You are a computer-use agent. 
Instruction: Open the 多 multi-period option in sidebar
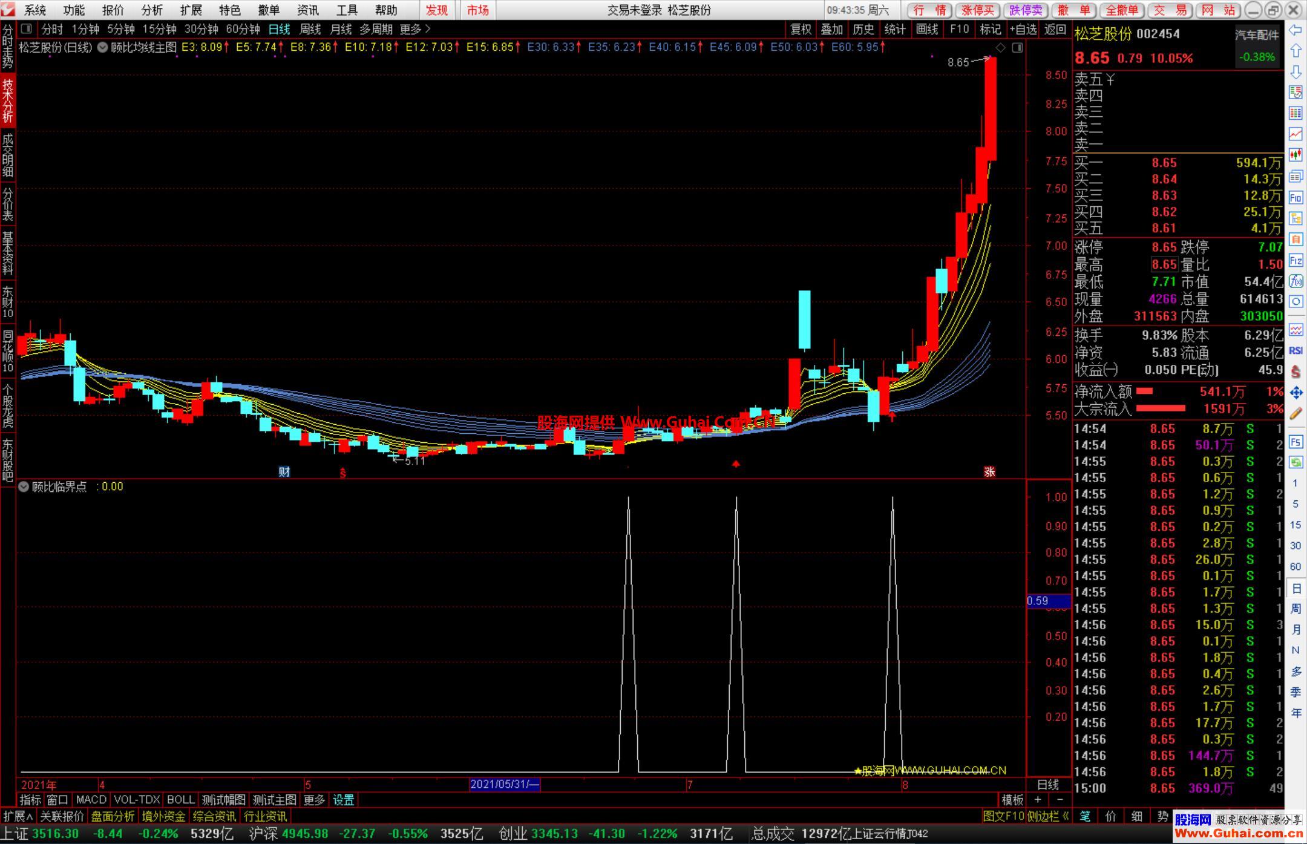pyautogui.click(x=1296, y=671)
